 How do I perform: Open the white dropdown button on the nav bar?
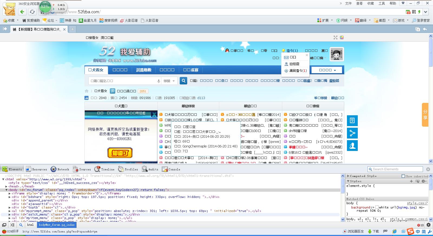pyautogui.click(x=327, y=70)
